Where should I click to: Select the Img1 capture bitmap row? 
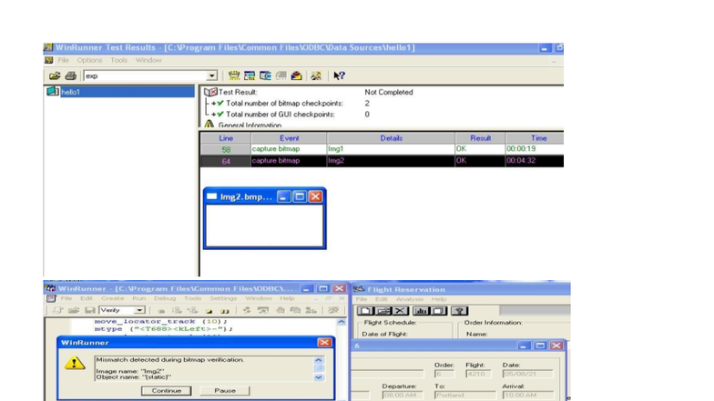click(382, 149)
